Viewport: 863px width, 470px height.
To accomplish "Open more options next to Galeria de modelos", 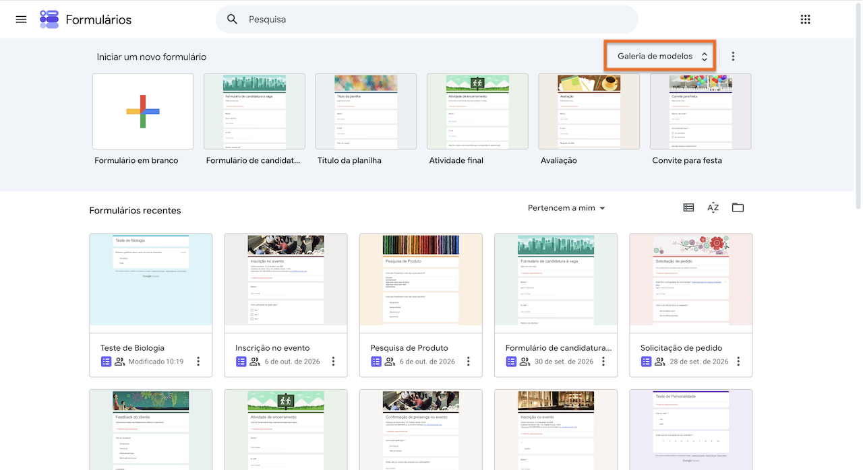I will 733,57.
